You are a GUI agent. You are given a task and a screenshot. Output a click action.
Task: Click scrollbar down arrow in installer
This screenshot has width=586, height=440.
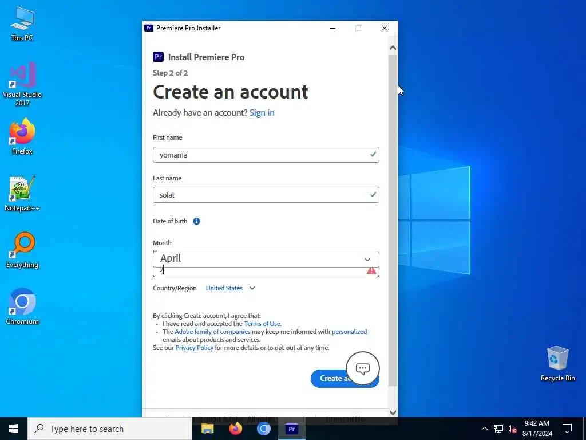point(393,412)
